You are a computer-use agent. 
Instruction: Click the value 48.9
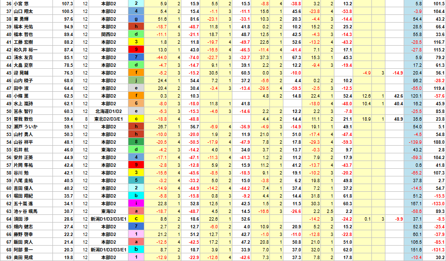(398, 119)
